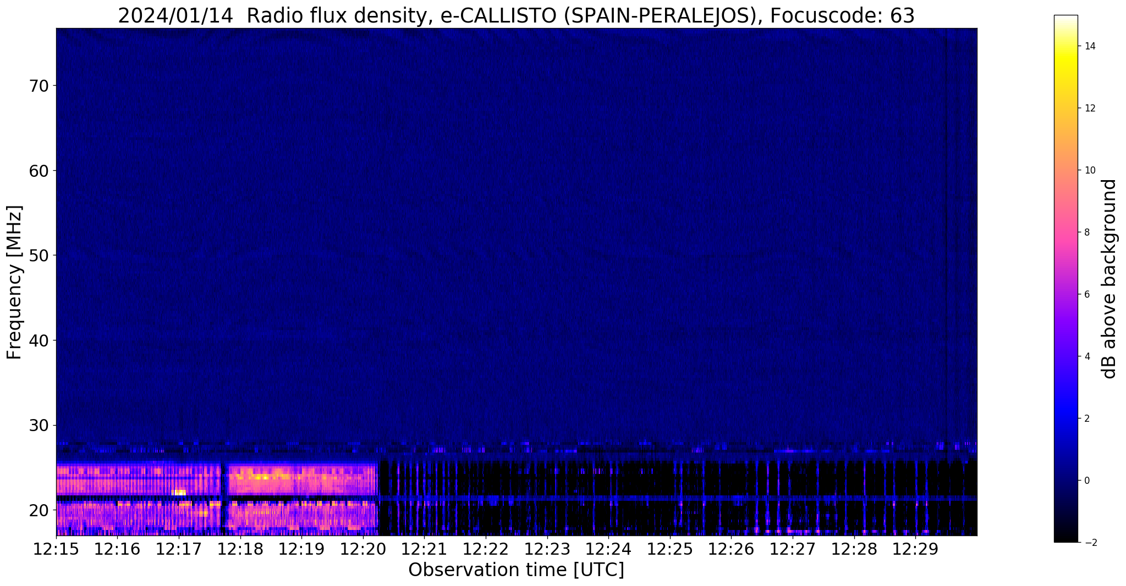Click the 20 MHz frequency tick label
The image size is (1126, 586).
(x=38, y=510)
